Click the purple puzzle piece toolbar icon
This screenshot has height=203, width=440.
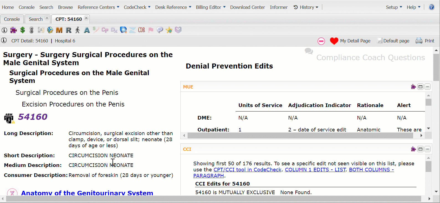[x=13, y=30]
